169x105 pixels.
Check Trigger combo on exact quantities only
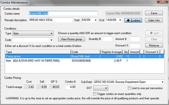[x=95, y=94]
